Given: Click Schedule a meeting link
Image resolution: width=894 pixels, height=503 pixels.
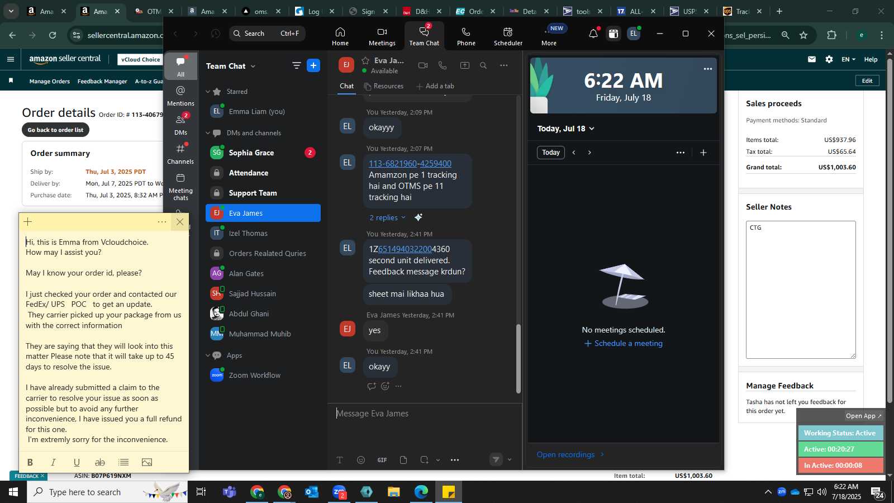Looking at the screenshot, I should click(x=623, y=343).
